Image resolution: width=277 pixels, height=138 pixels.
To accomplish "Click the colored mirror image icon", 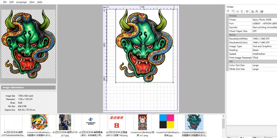I will pos(252,11).
